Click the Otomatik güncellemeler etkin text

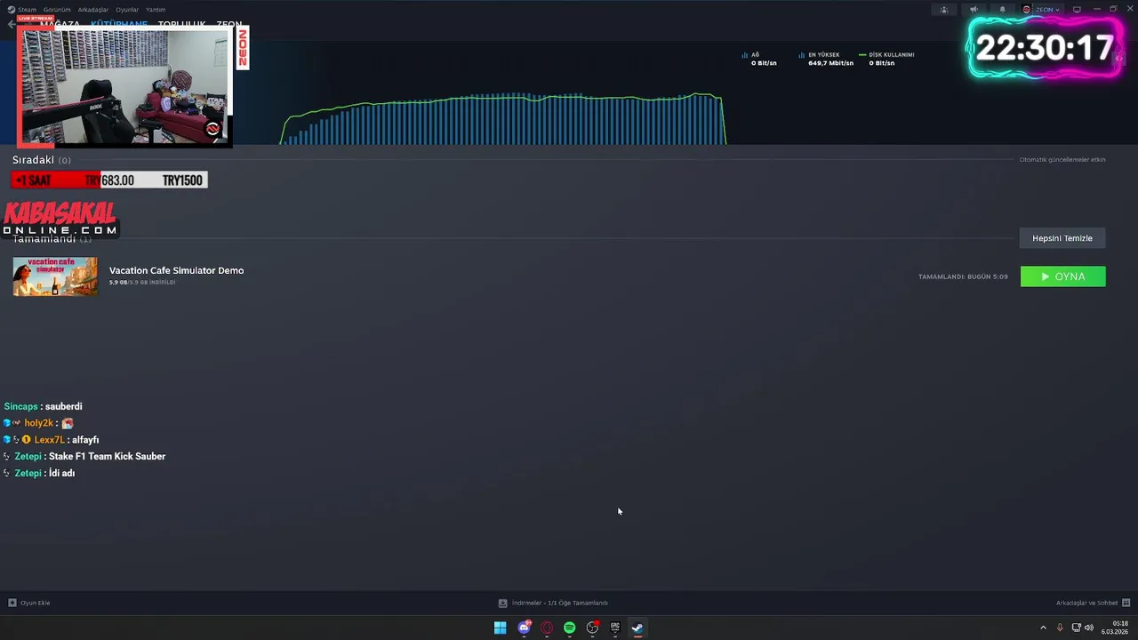1062,160
